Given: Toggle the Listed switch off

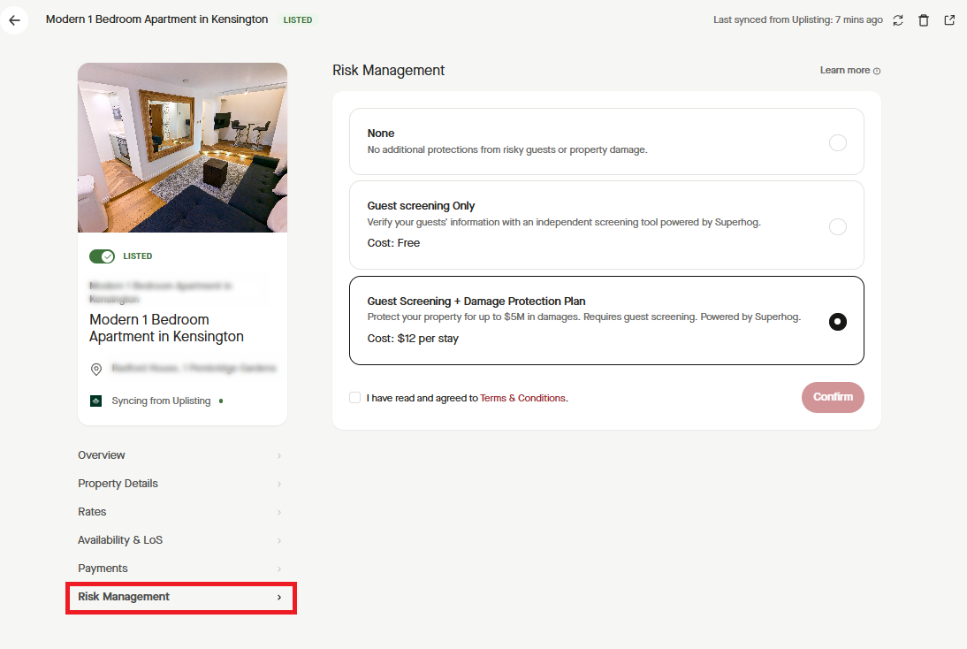Looking at the screenshot, I should coord(102,256).
